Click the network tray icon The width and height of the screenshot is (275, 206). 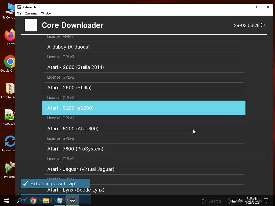coord(234,201)
